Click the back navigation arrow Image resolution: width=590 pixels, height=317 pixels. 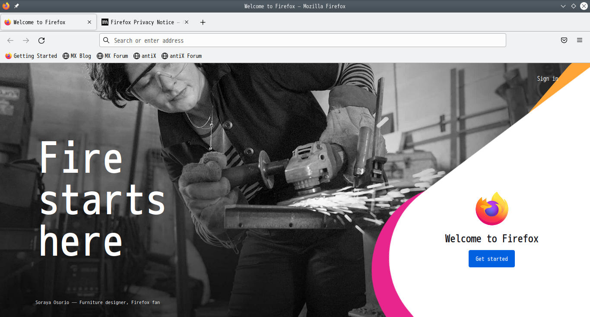pyautogui.click(x=10, y=40)
